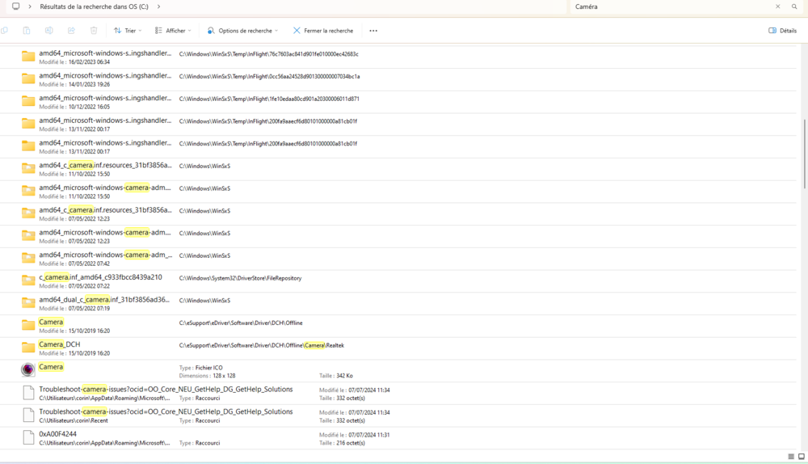The width and height of the screenshot is (808, 464).
Task: Open Options de recherche dropdown
Action: coord(242,31)
